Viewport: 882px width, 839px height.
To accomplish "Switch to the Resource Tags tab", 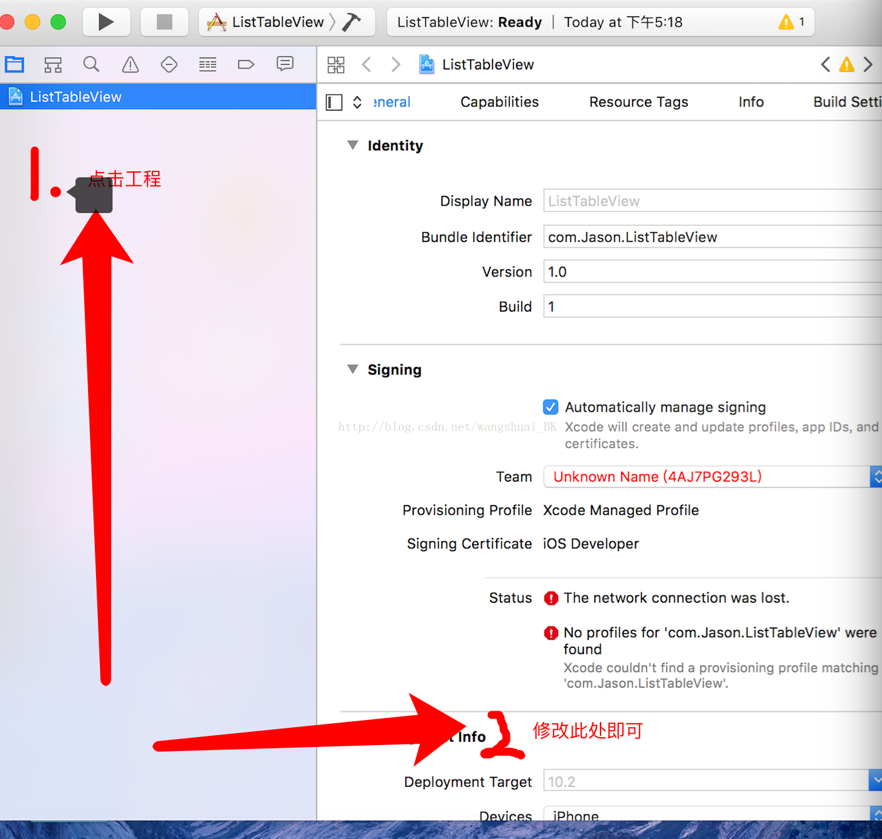I will tap(638, 102).
